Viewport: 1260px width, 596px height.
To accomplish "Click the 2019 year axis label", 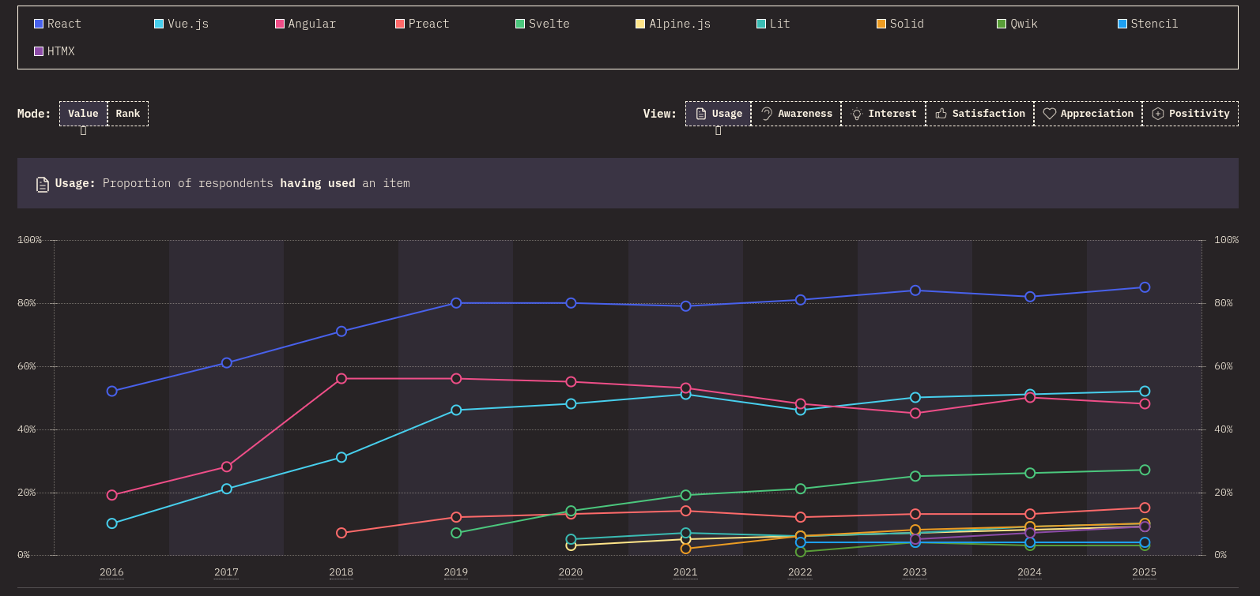I will point(456,572).
